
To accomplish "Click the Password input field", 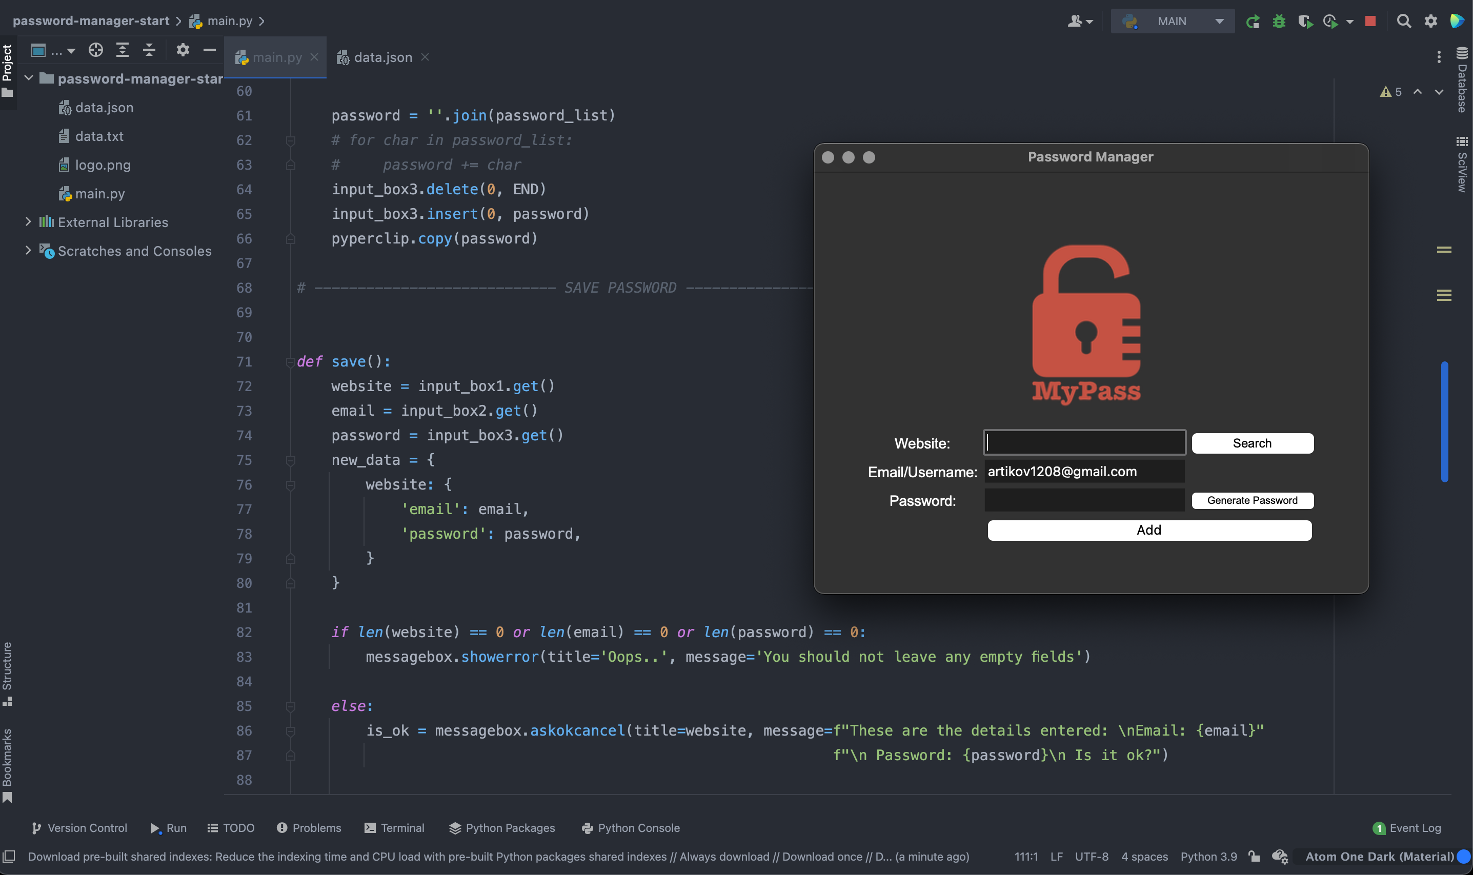I will point(1084,500).
